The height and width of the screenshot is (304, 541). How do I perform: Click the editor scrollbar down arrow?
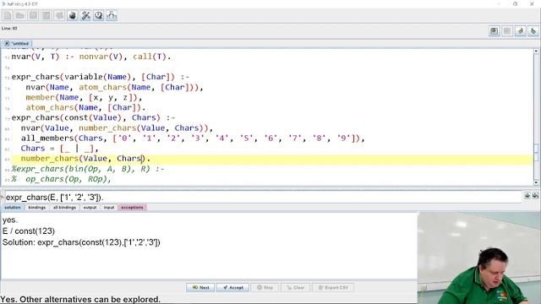click(536, 182)
